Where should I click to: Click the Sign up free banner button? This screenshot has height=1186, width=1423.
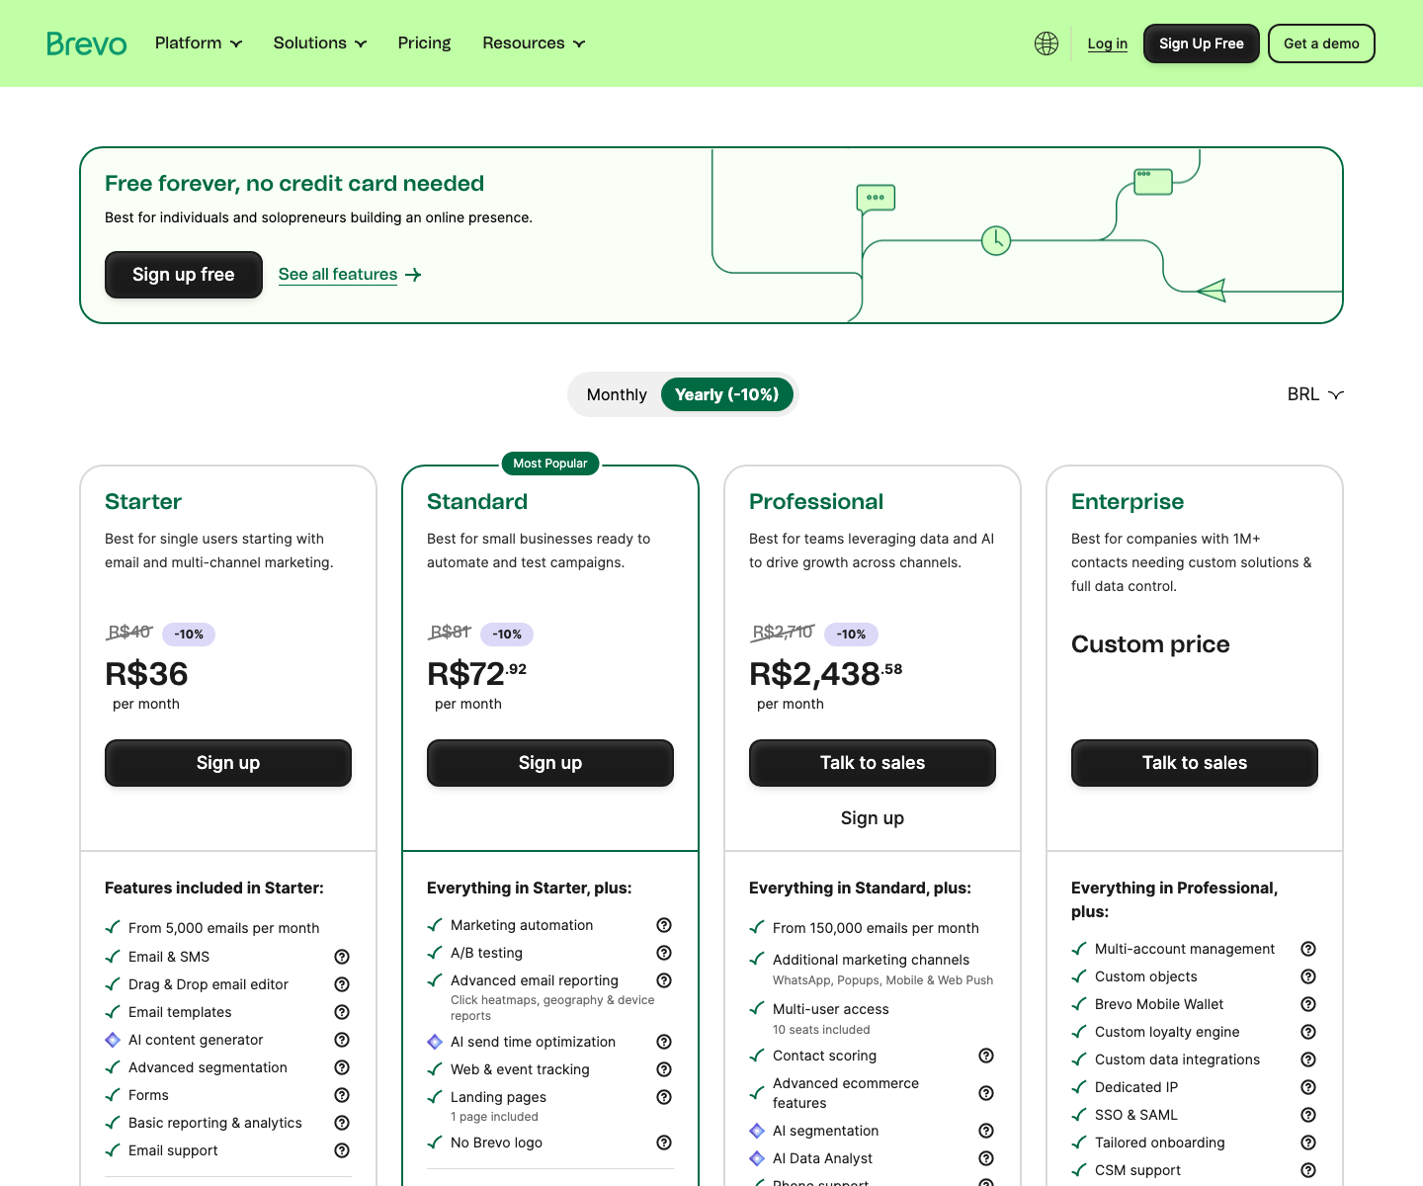(184, 275)
